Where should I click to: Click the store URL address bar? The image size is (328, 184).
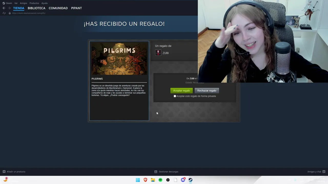pyautogui.click(x=29, y=13)
